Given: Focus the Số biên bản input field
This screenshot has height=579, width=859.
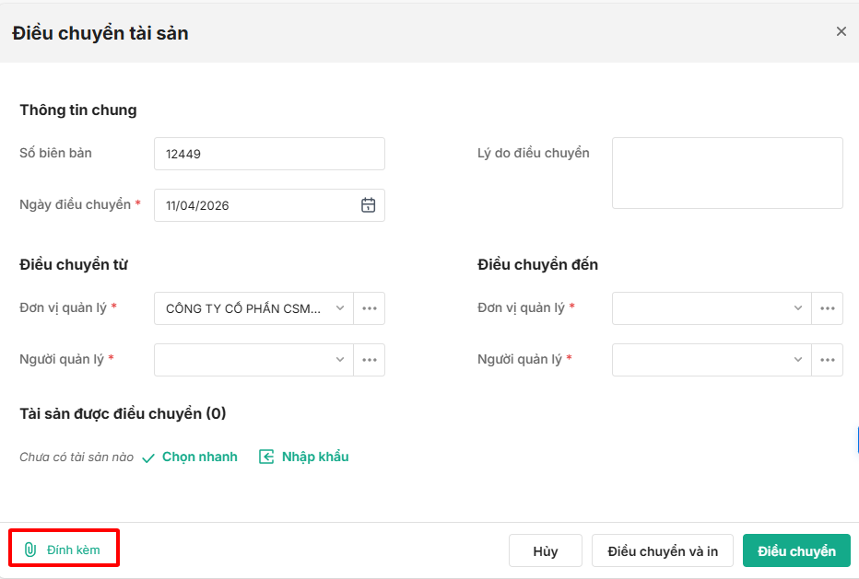Looking at the screenshot, I should click(268, 154).
